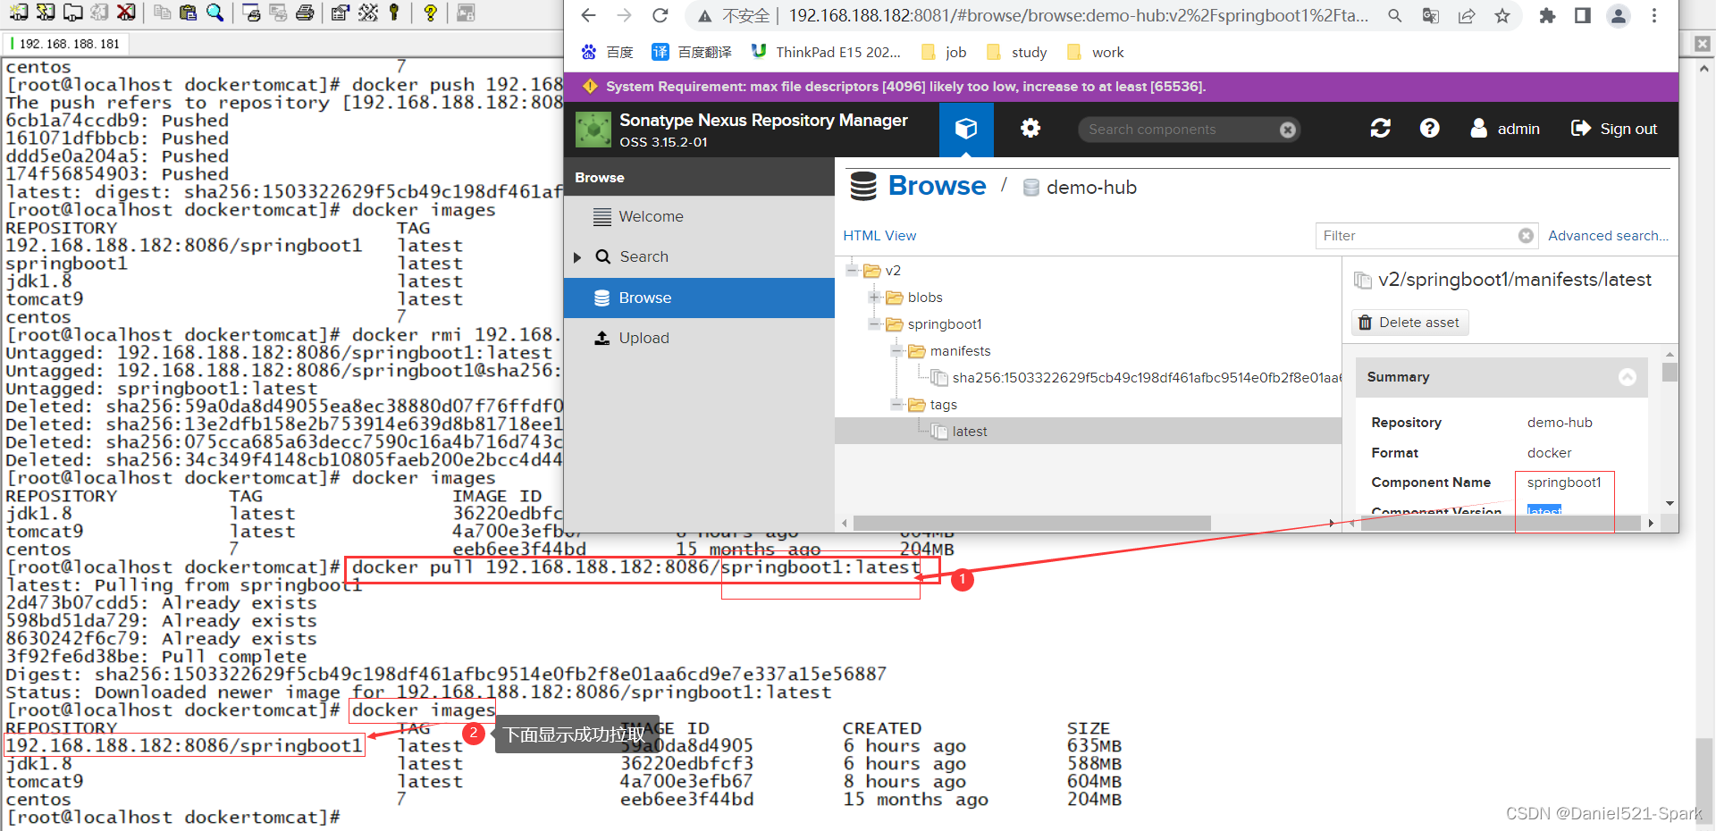
Task: Select Browse in the Nexus sidebar
Action: point(699,298)
